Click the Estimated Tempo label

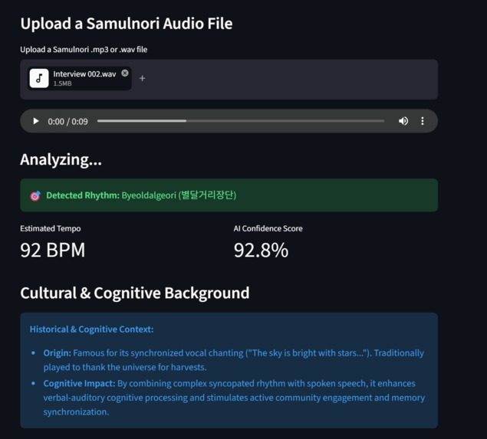tap(51, 228)
